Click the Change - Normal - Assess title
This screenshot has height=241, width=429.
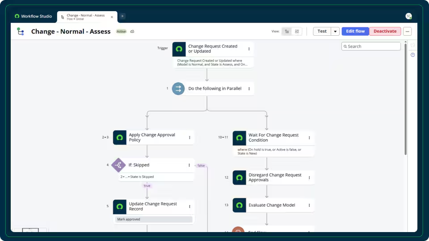point(71,31)
